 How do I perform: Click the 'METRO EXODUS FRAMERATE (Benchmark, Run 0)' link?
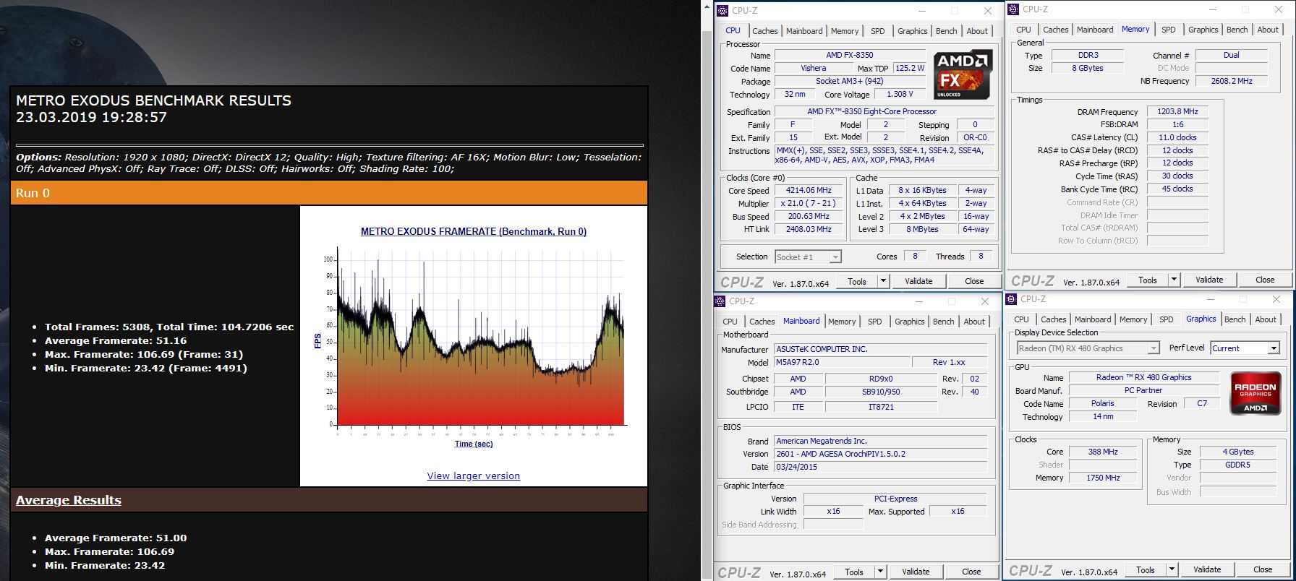coord(474,231)
